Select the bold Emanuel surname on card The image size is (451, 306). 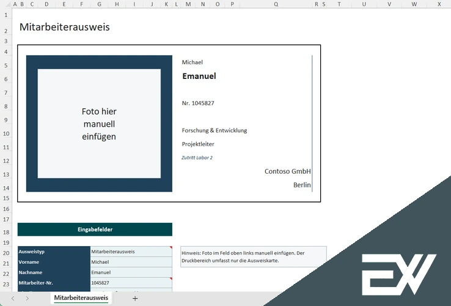coord(199,76)
